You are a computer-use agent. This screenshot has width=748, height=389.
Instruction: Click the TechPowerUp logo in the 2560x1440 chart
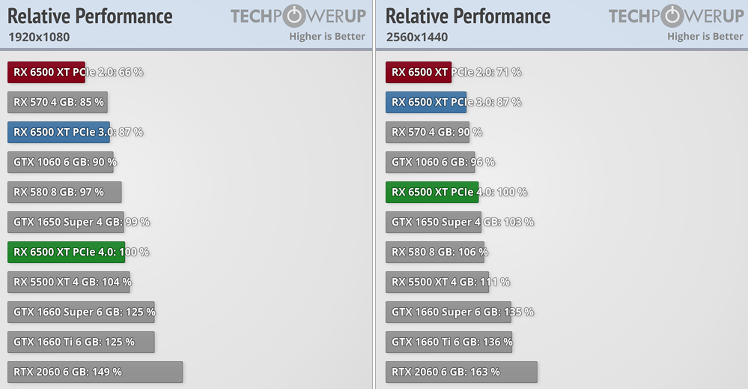point(675,16)
